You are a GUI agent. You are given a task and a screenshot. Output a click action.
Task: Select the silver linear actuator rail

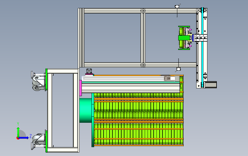click(x=130, y=78)
